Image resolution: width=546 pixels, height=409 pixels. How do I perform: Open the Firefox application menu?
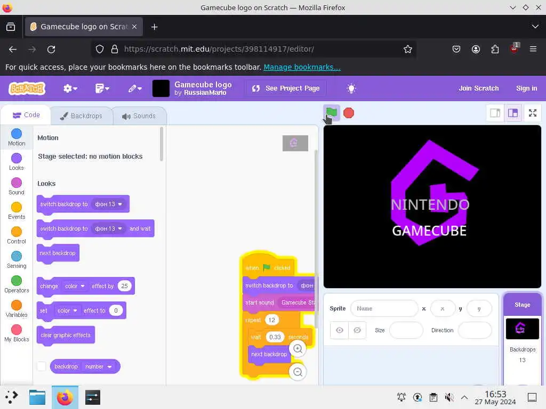tap(533, 49)
